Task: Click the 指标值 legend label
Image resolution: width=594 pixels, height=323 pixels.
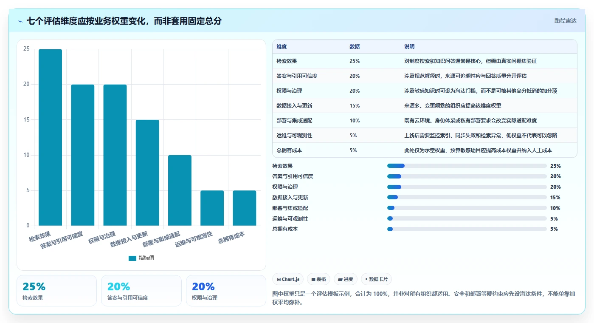Action: point(146,258)
